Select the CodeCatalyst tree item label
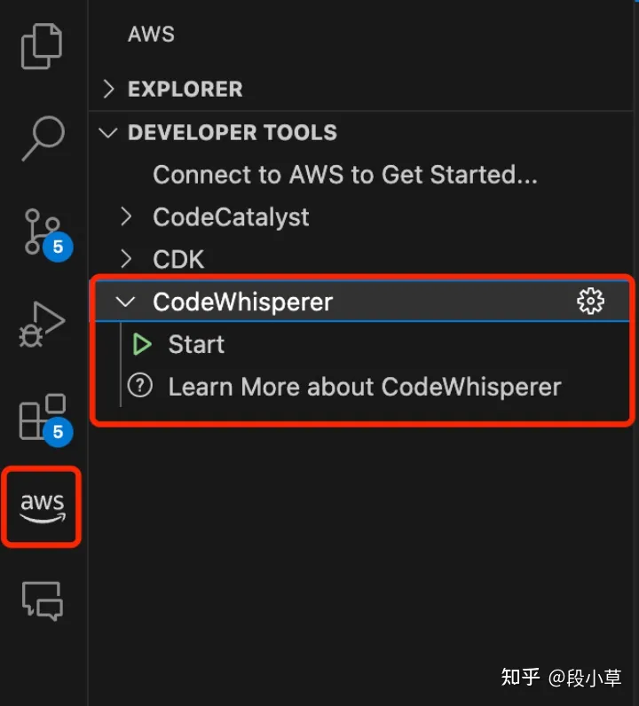This screenshot has height=706, width=639. click(231, 217)
